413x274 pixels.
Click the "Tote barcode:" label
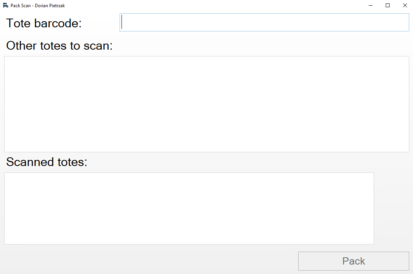tap(44, 23)
